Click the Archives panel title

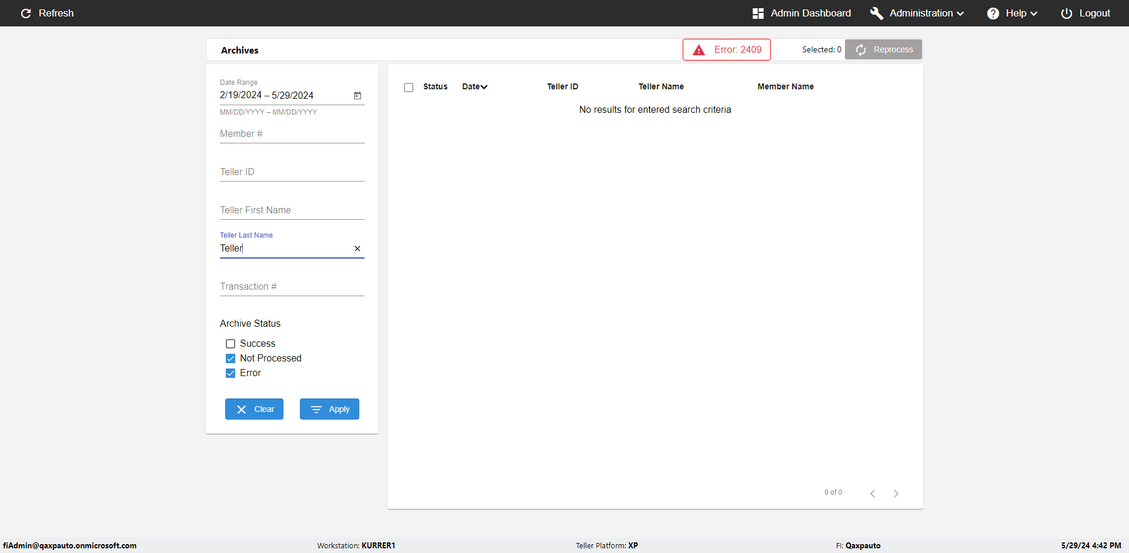(x=239, y=51)
